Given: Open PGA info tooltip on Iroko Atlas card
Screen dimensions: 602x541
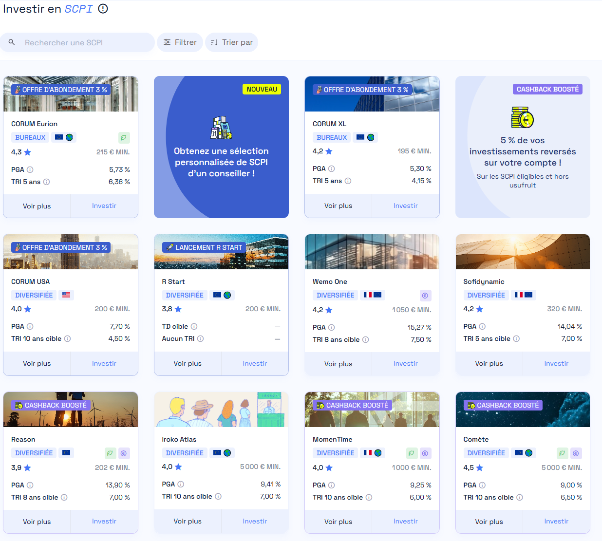Looking at the screenshot, I should coord(181,484).
